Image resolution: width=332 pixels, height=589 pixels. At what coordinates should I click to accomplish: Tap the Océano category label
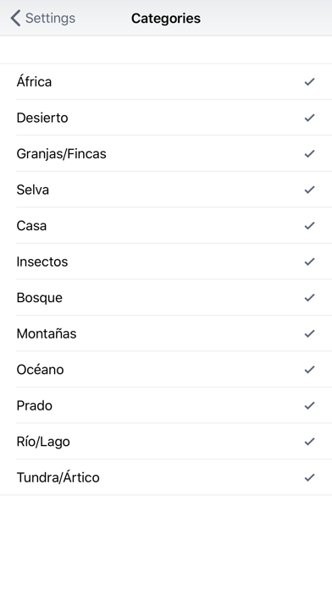tap(40, 369)
